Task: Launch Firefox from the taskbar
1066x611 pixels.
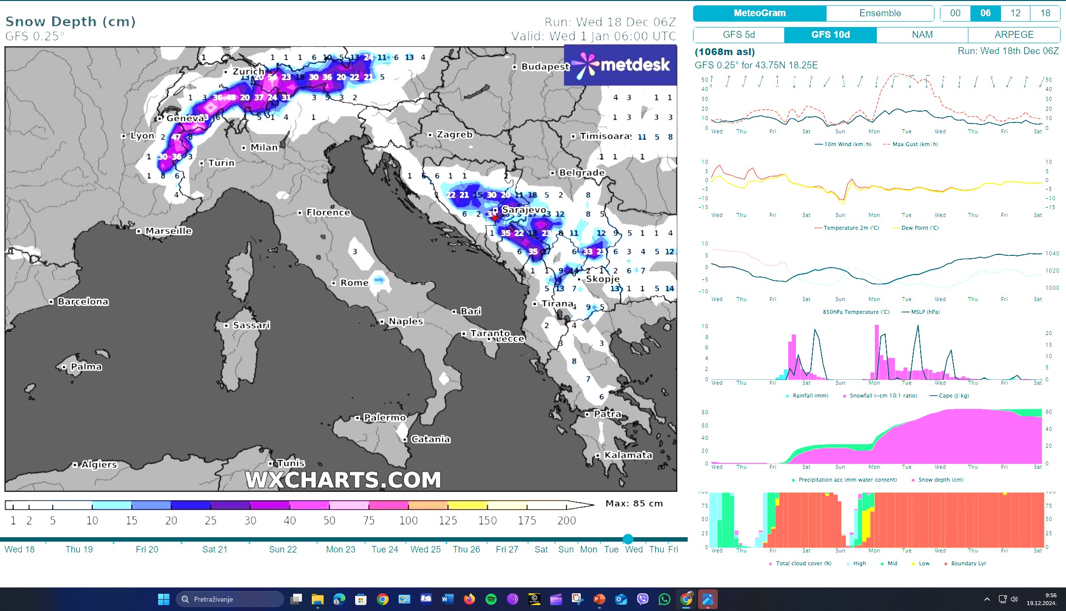Action: [469, 599]
